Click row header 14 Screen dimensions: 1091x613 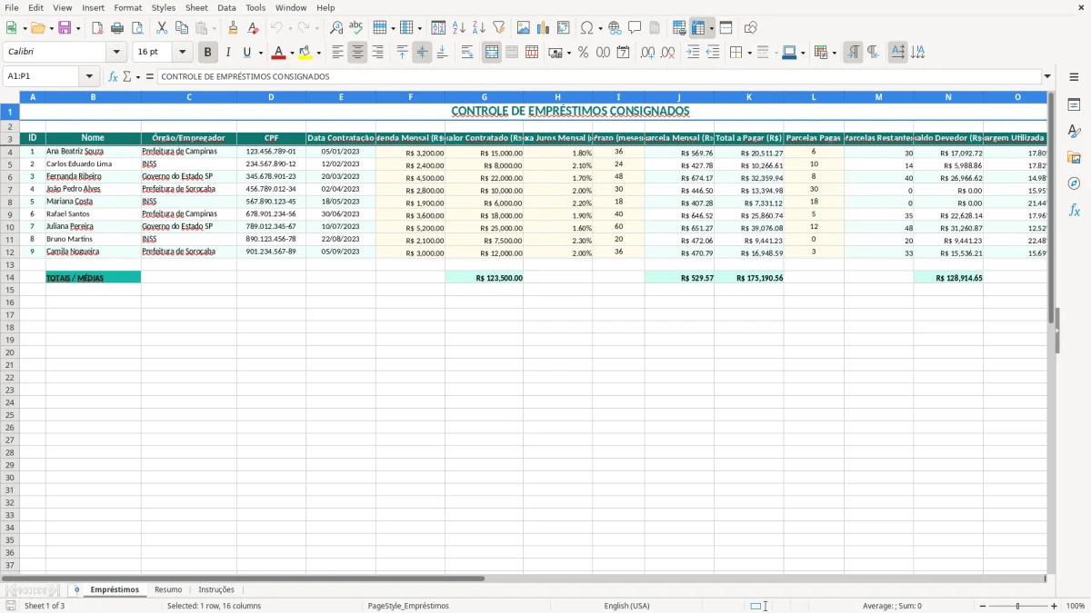pos(10,277)
